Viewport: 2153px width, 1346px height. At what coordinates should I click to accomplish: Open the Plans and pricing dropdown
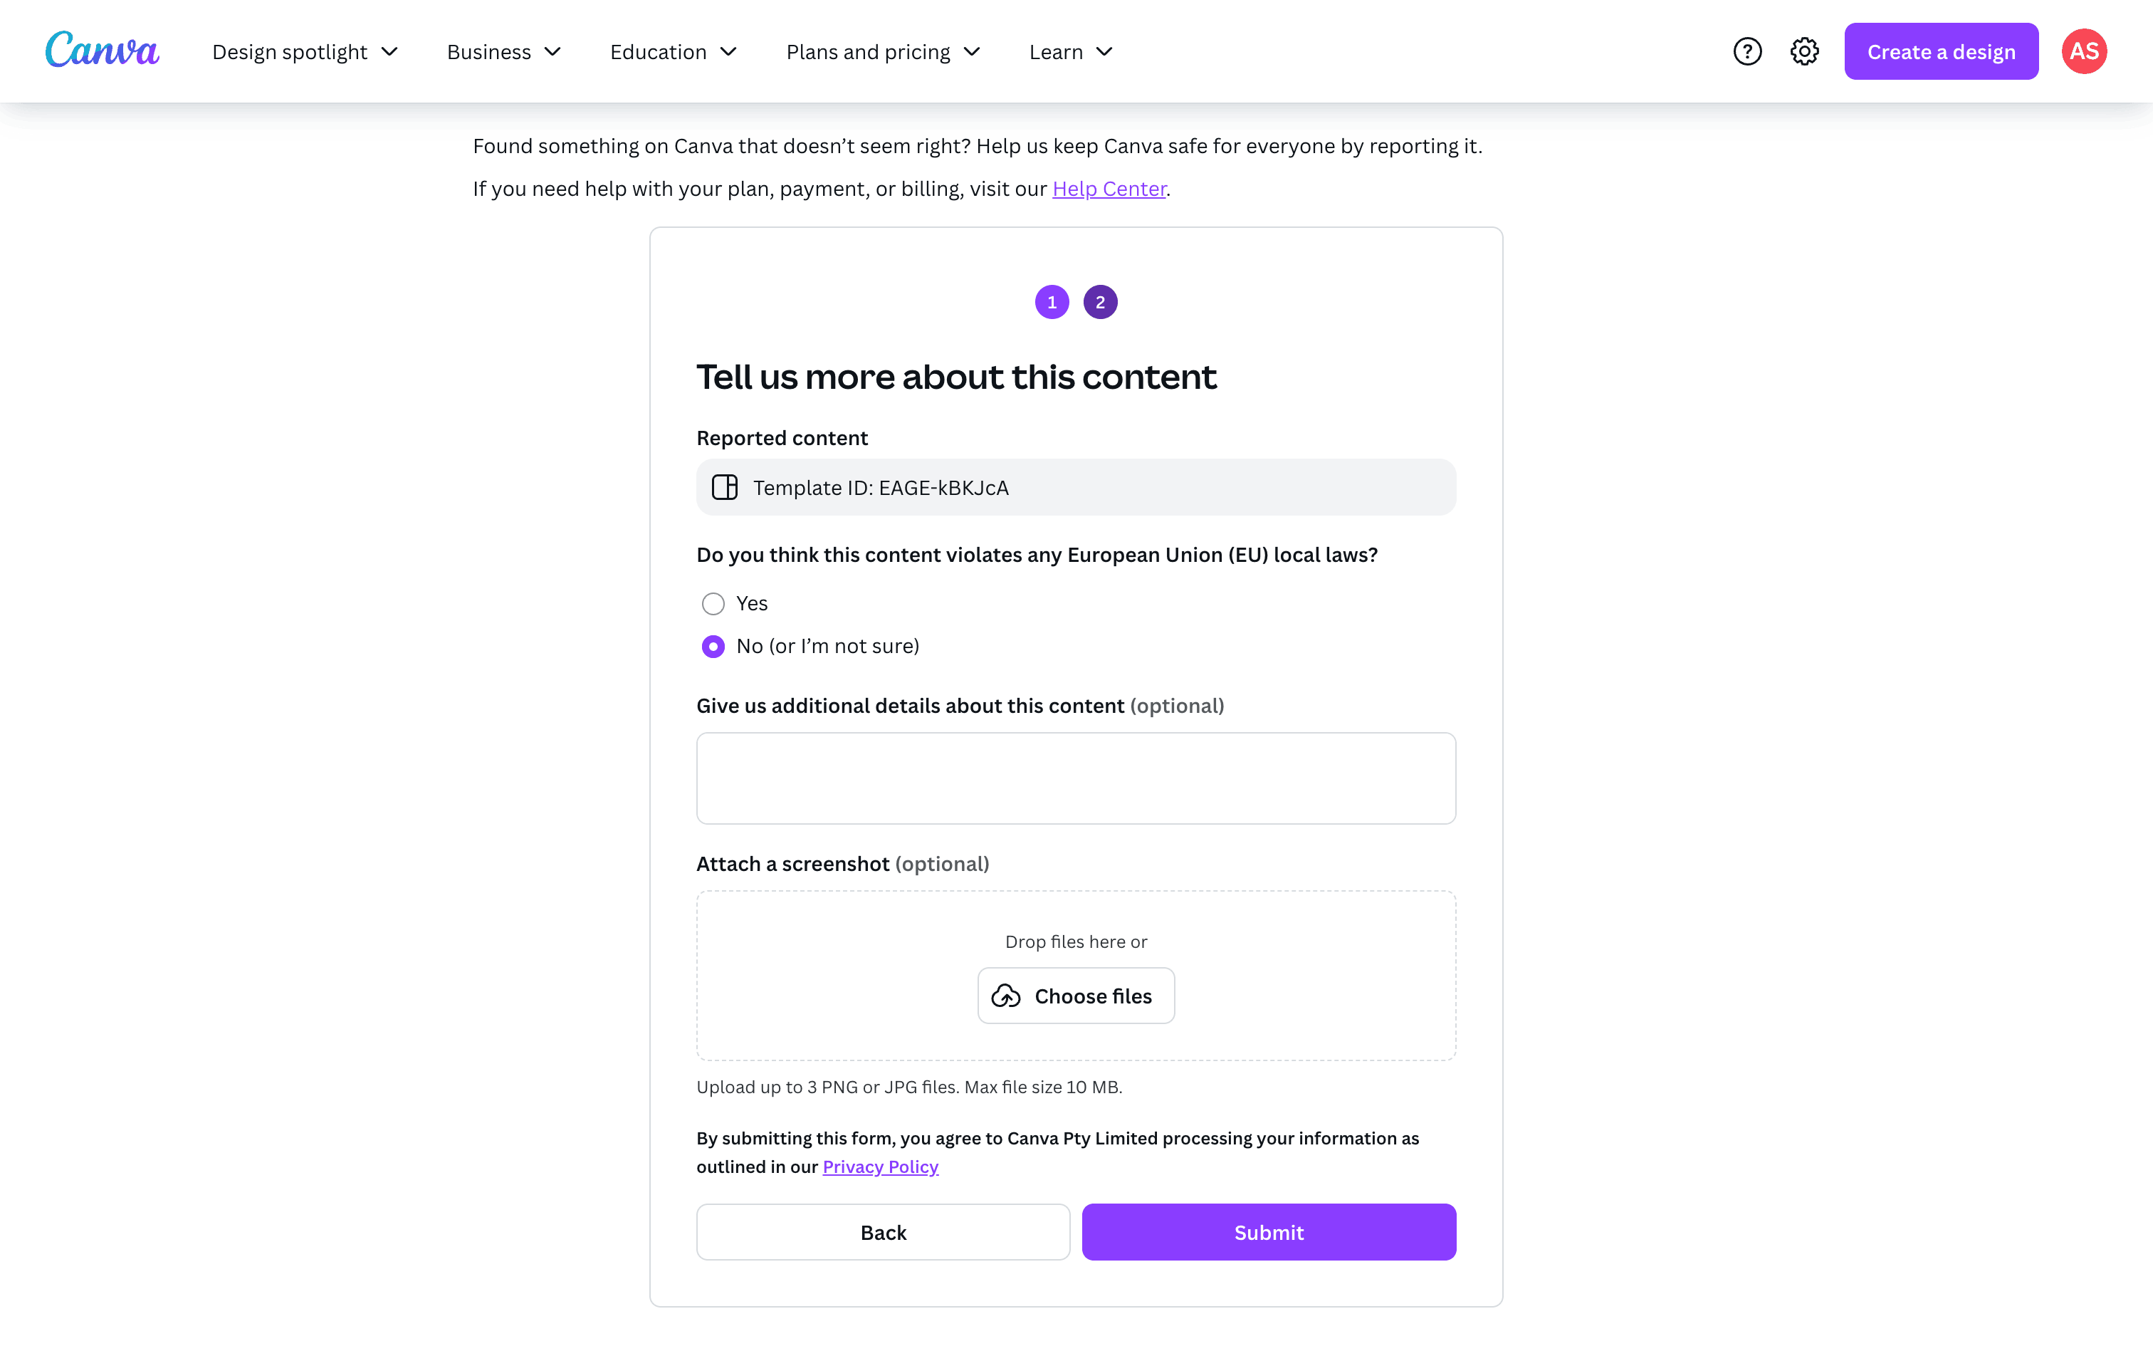point(884,53)
